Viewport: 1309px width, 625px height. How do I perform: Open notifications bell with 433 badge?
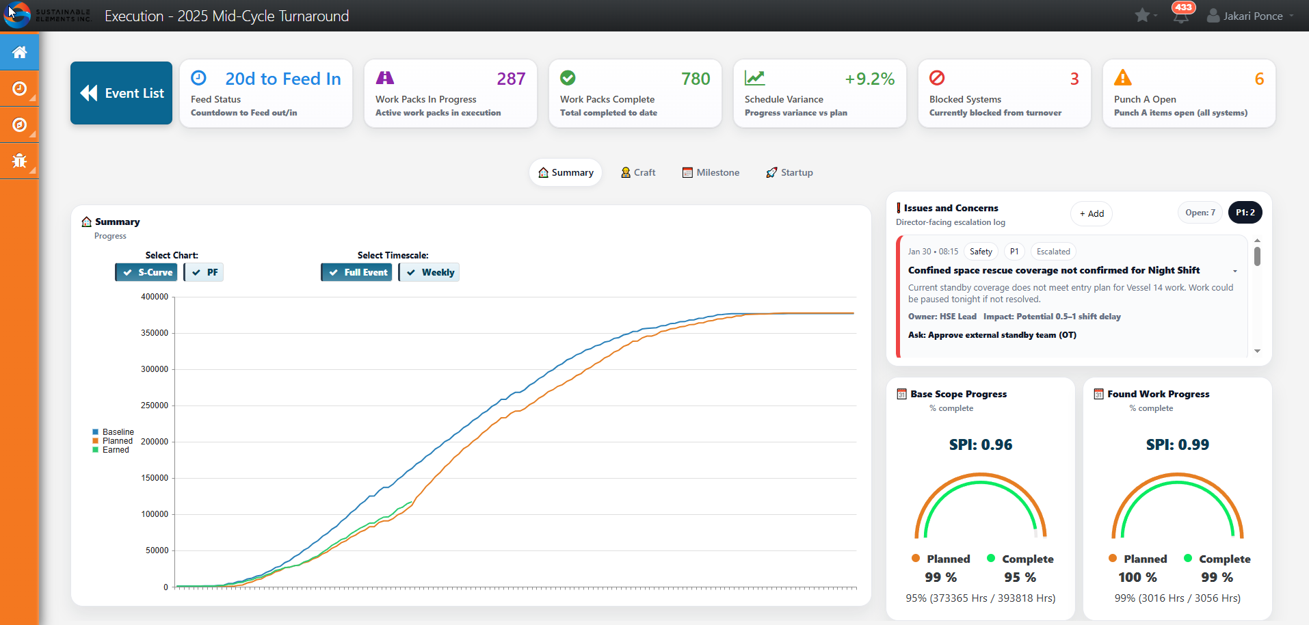tap(1181, 15)
